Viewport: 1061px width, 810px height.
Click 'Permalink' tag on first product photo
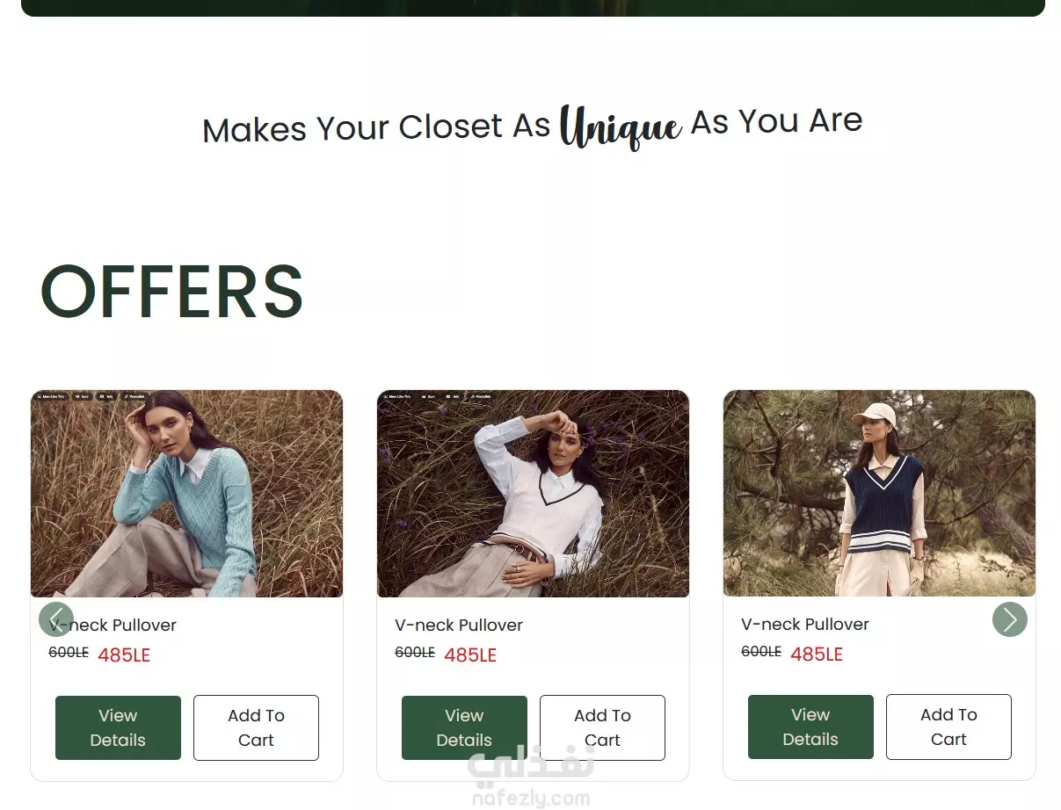[x=134, y=396]
